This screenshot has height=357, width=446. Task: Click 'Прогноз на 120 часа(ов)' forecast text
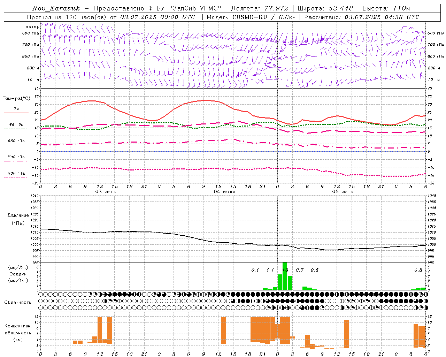pos(67,17)
